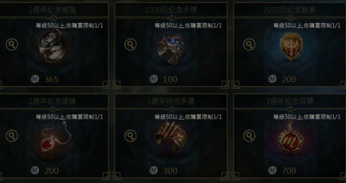
Task: Click the 7週年紀念耳環 title header
Action: [x=290, y=101]
